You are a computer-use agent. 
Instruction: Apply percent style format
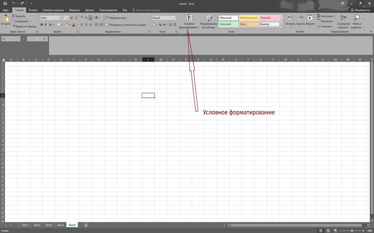pos(160,25)
